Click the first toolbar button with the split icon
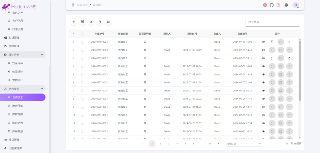The image size is (320, 153). pos(74,22)
